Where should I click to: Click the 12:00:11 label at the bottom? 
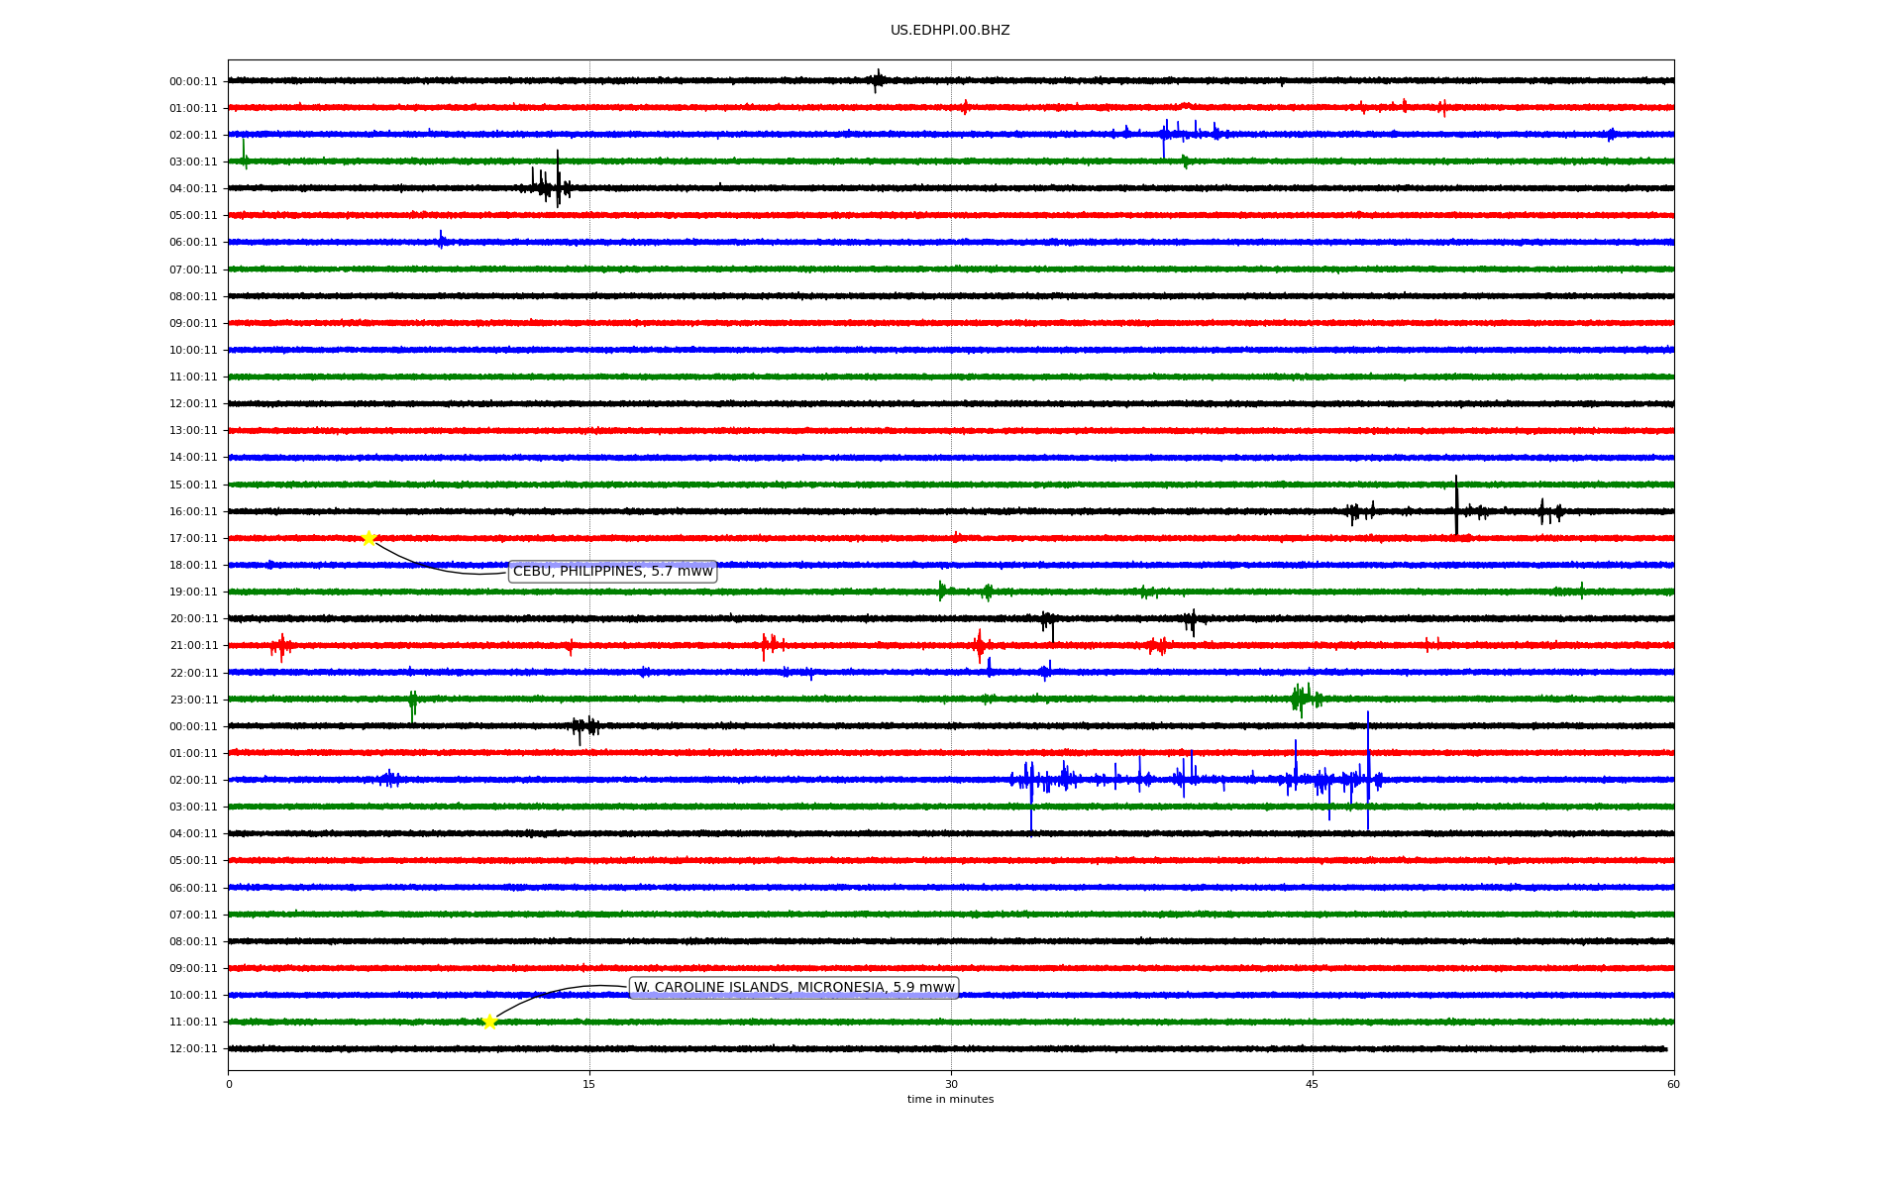click(x=193, y=1048)
